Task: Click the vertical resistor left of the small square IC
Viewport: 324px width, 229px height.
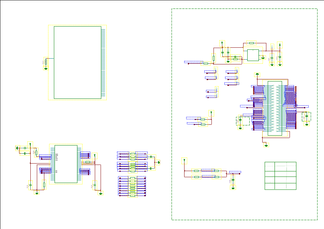Action: click(213, 58)
